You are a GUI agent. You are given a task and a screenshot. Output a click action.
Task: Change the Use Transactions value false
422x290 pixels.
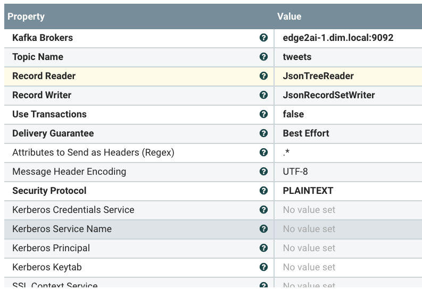(x=293, y=114)
